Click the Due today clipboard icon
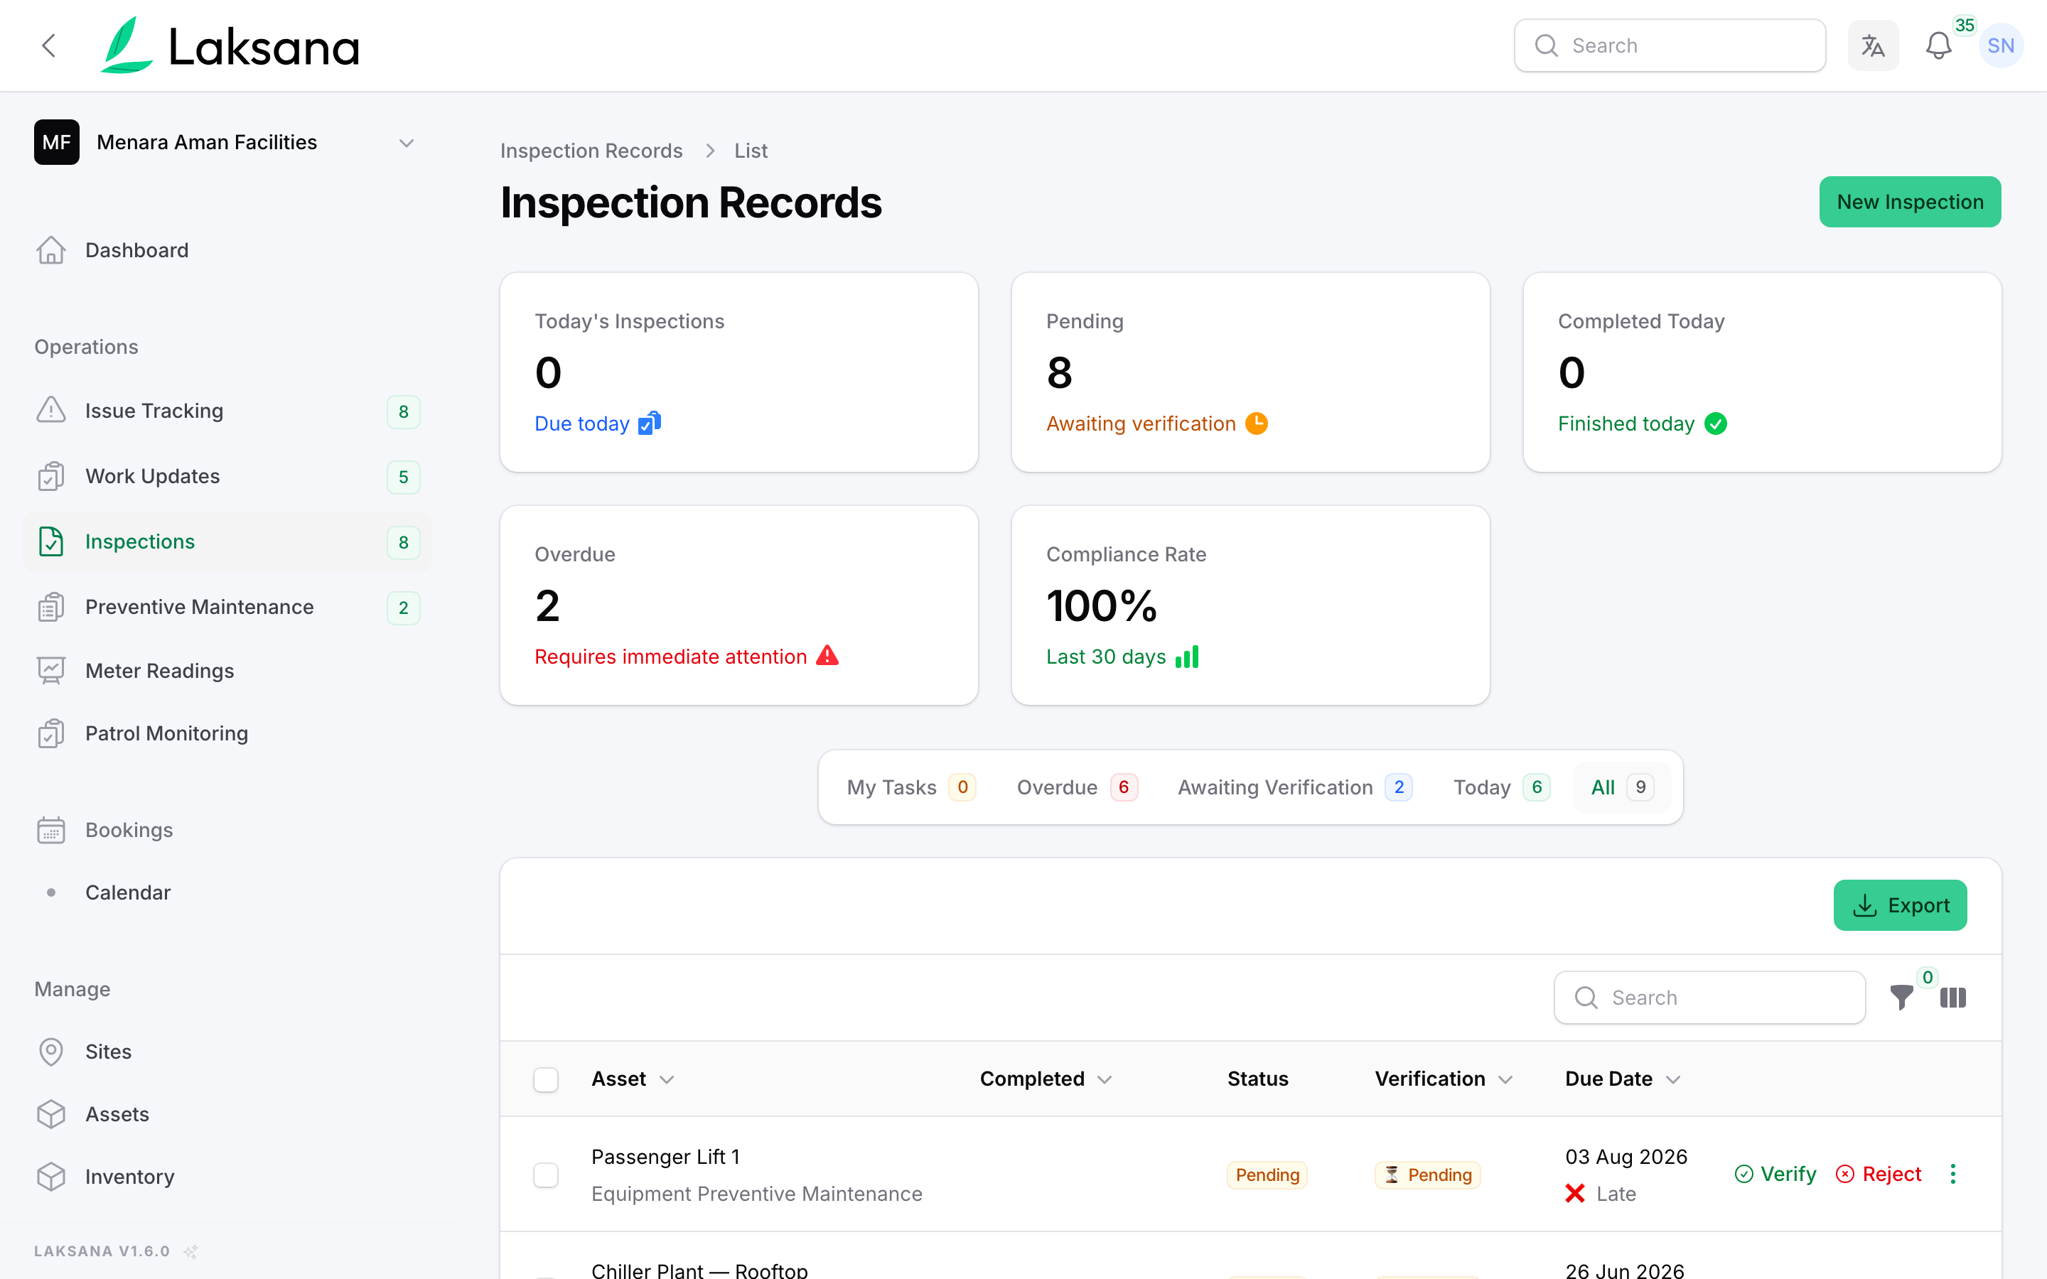 650,422
